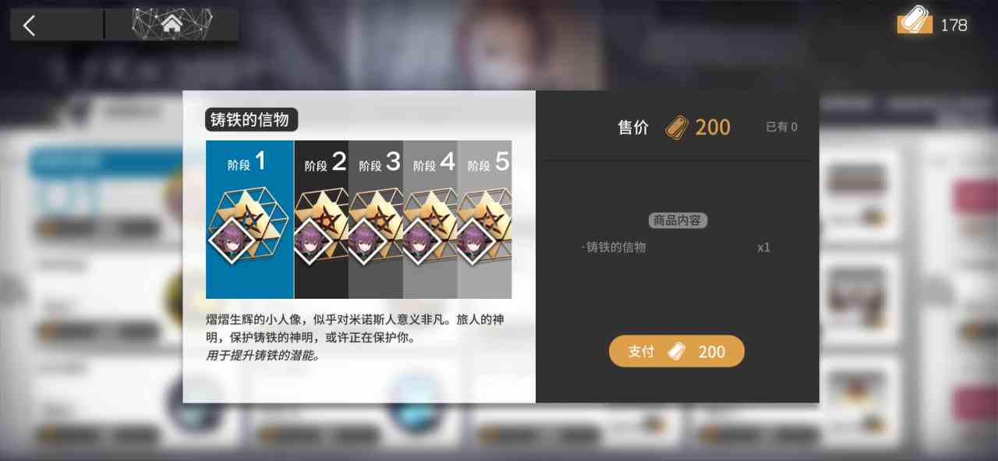998x461 pixels.
Task: Click the 商品内容 label
Action: [678, 221]
